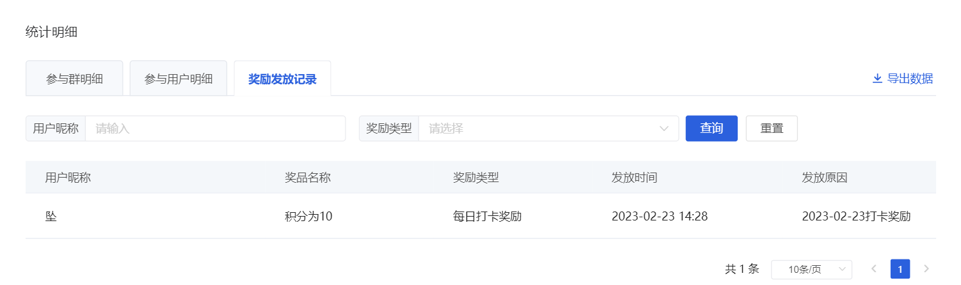Go to the next page arrow
The height and width of the screenshot is (285, 961).
tap(926, 269)
